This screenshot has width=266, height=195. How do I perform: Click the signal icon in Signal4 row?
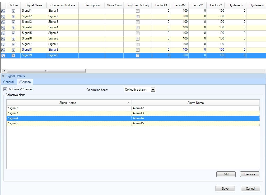pyautogui.click(x=3, y=28)
